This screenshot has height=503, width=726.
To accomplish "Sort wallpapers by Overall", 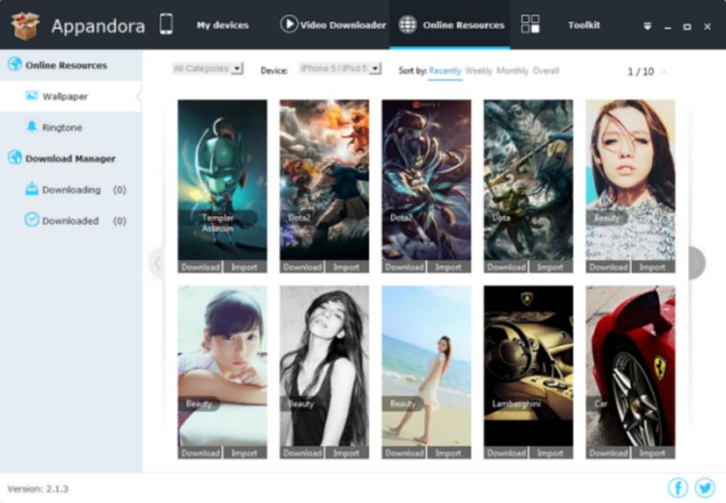I will coord(546,71).
